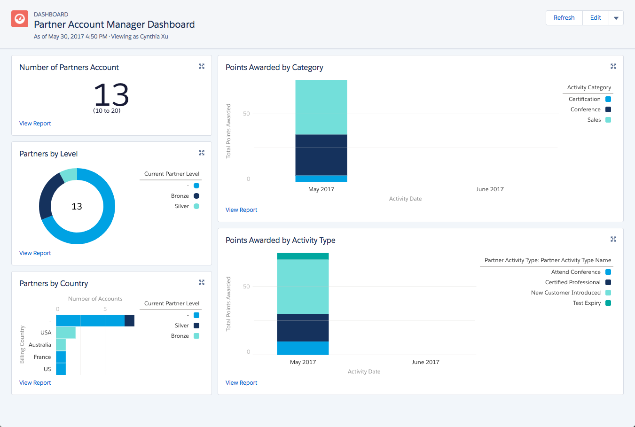Click the orange dashboard app icon in header
The height and width of the screenshot is (427, 635).
(x=19, y=19)
